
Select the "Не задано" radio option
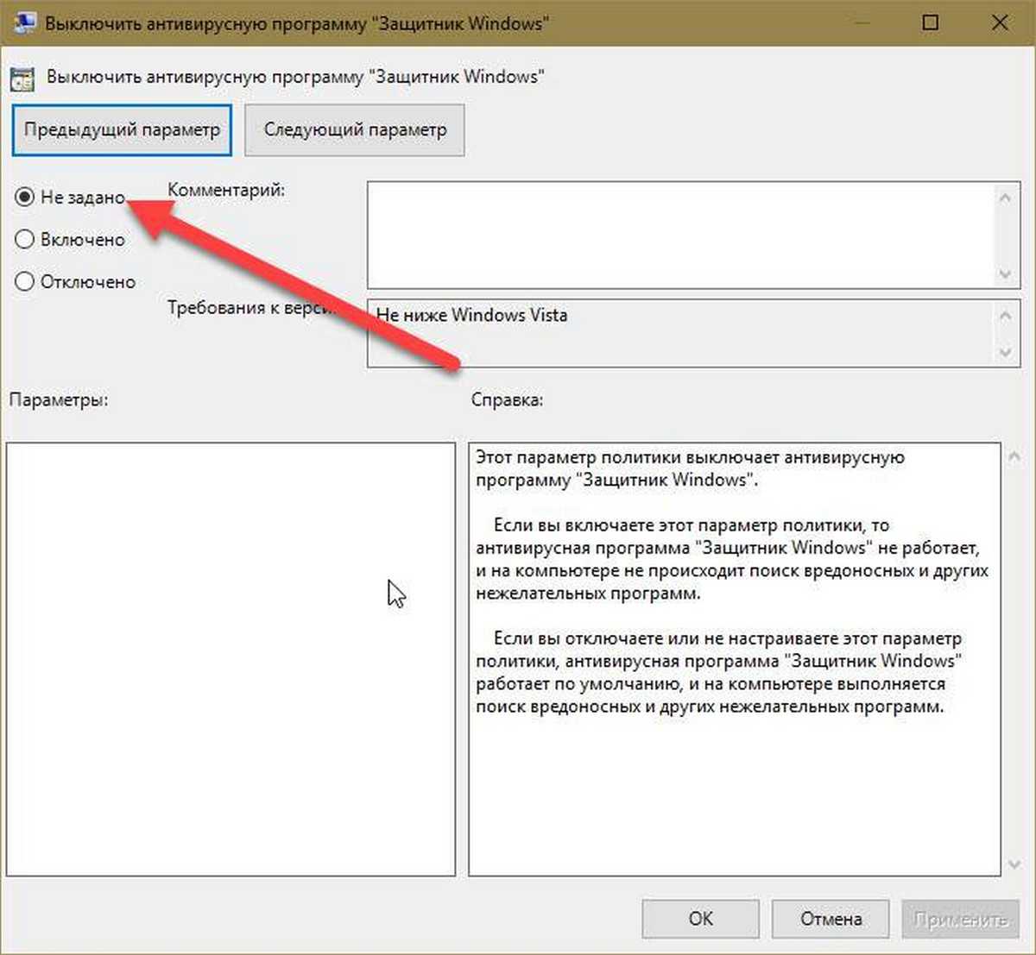point(25,198)
